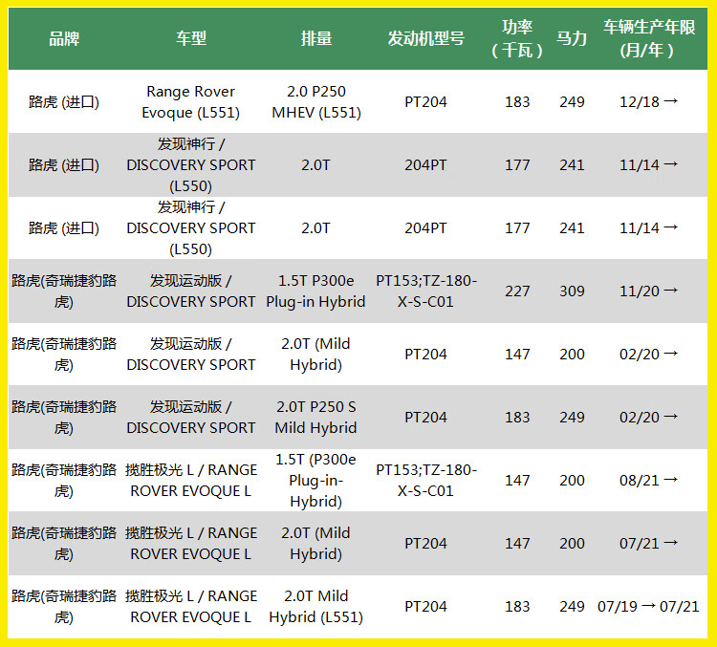Click PT204 in the 07/19 → 07/21 row
Viewport: 717px width, 647px height.
(x=425, y=607)
